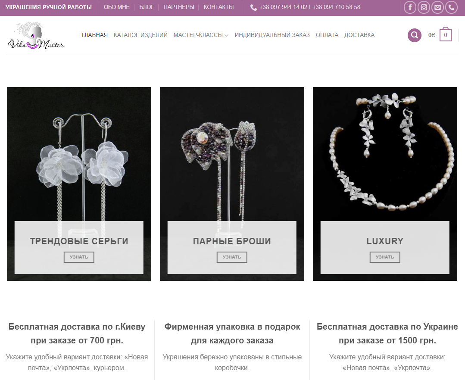
Task: Go to Каталог изделий menu item
Action: pos(140,35)
